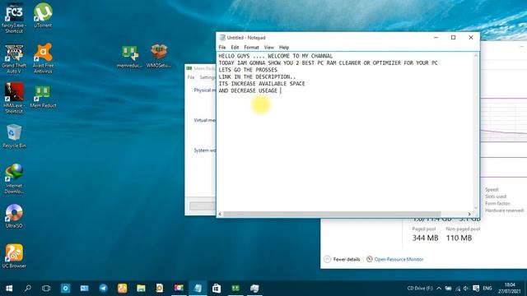Open the Mem Reduct desktop shortcut
The width and height of the screenshot is (527, 296).
pos(43,97)
